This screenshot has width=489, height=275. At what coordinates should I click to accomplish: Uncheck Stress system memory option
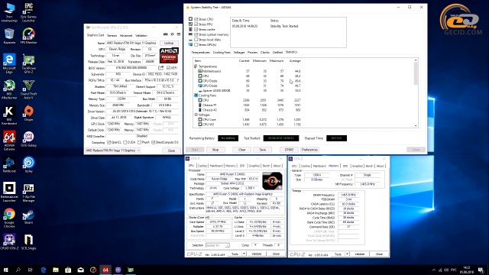coord(196,34)
